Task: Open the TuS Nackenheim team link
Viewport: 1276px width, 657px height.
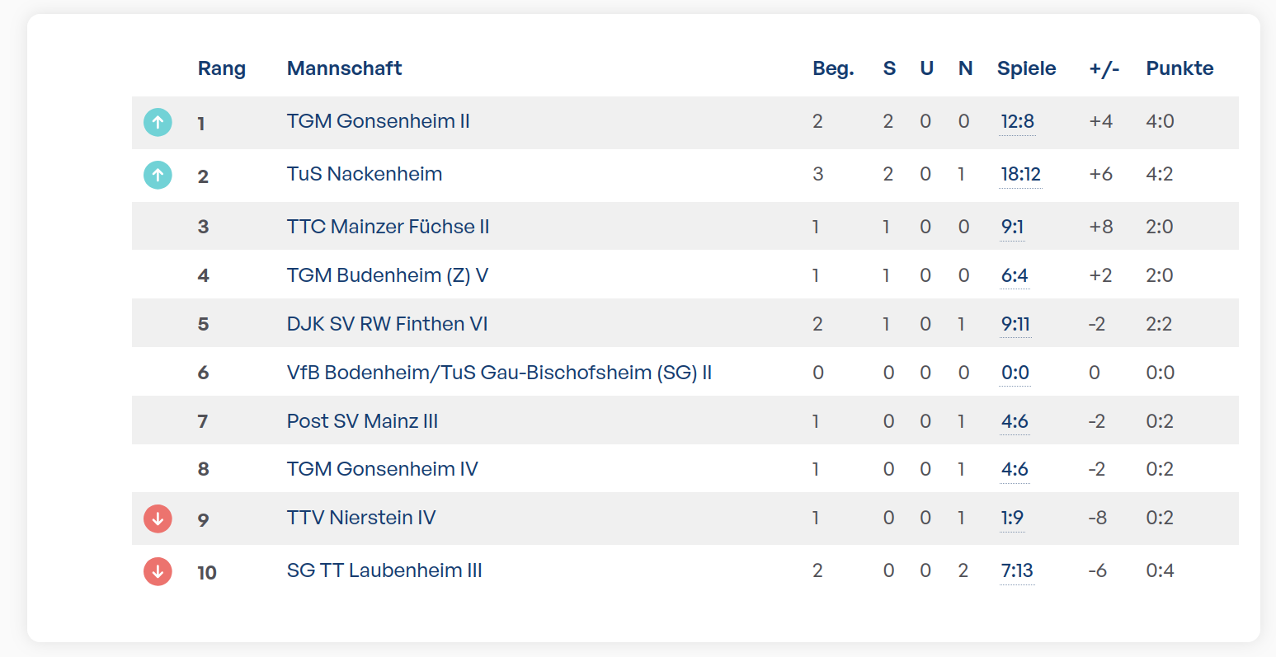Action: (365, 174)
